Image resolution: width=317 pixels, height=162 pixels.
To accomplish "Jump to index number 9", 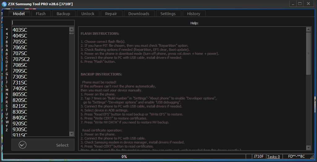I will coord(7,46).
